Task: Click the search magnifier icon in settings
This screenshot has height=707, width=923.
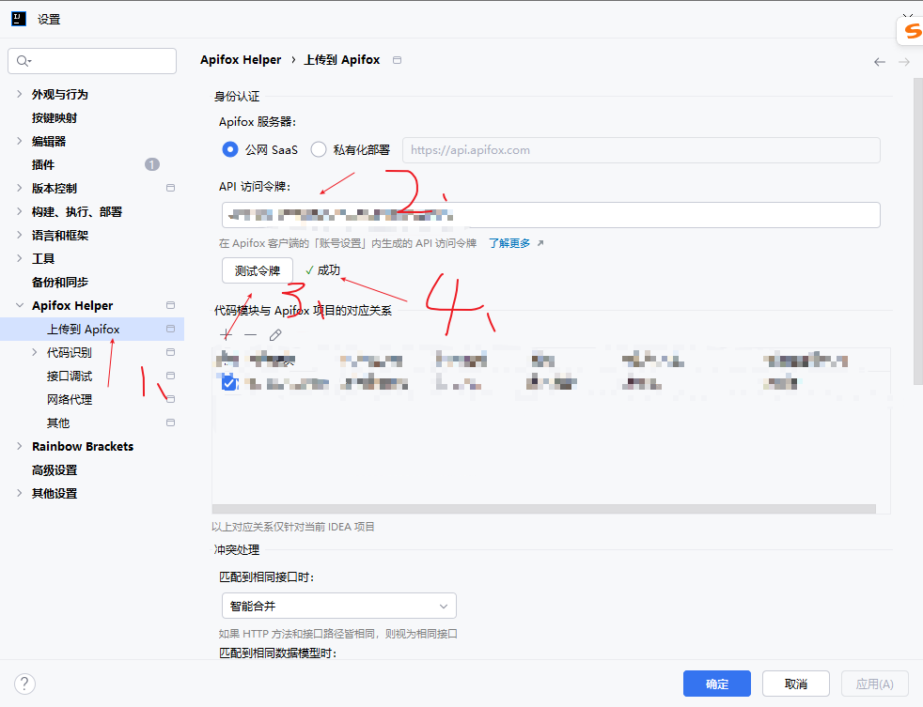Action: click(23, 61)
